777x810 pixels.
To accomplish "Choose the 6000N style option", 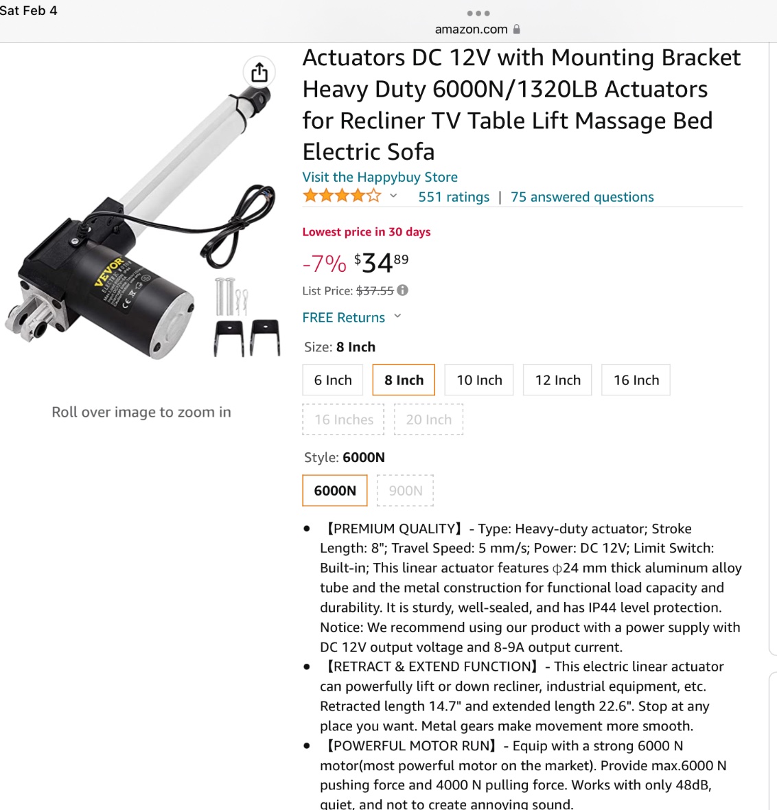I will [x=335, y=490].
